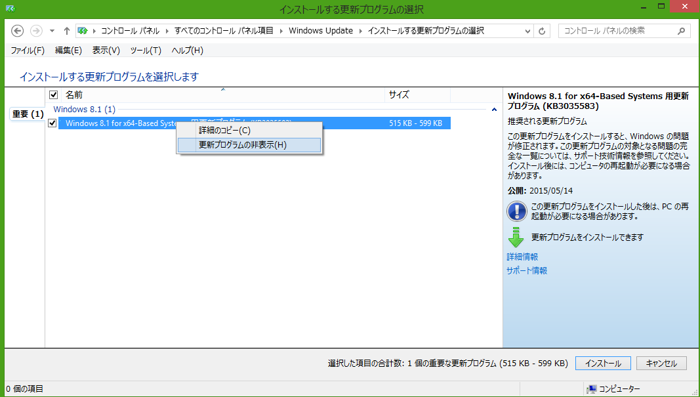This screenshot has height=397, width=700.
Task: Uncheck the KB3035583 update checkbox
Action: (52, 123)
